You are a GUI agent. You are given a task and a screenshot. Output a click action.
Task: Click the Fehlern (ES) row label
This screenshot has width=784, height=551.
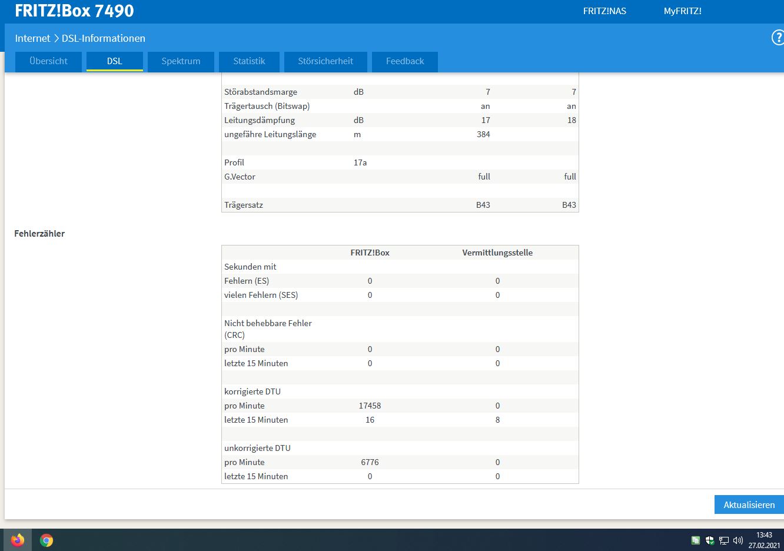(247, 281)
